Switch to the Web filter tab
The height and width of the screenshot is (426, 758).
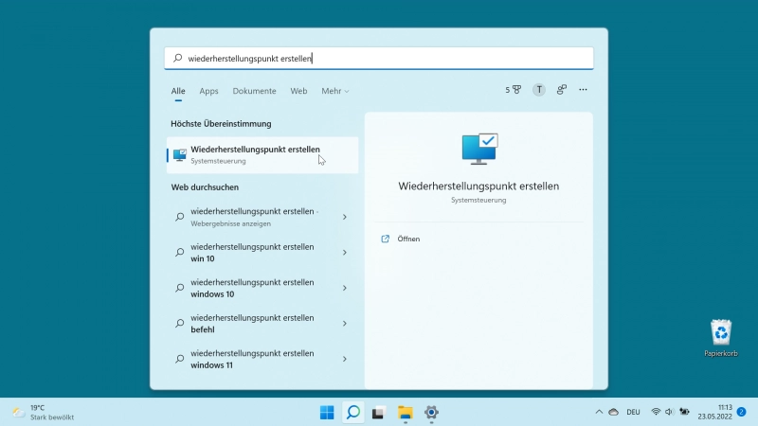click(298, 91)
